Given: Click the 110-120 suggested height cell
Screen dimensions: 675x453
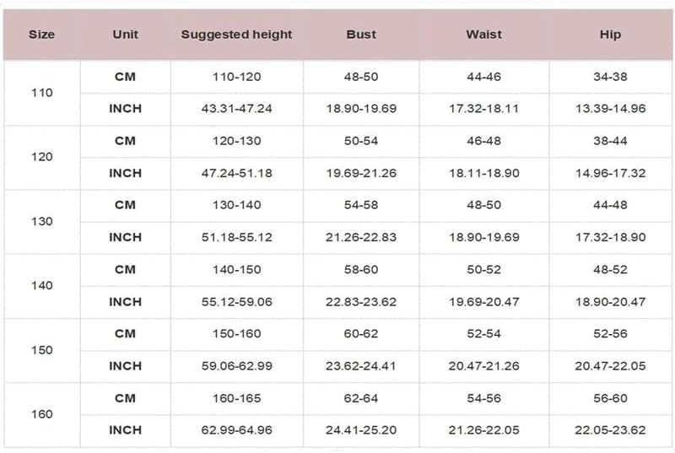Looking at the screenshot, I should (x=236, y=77).
